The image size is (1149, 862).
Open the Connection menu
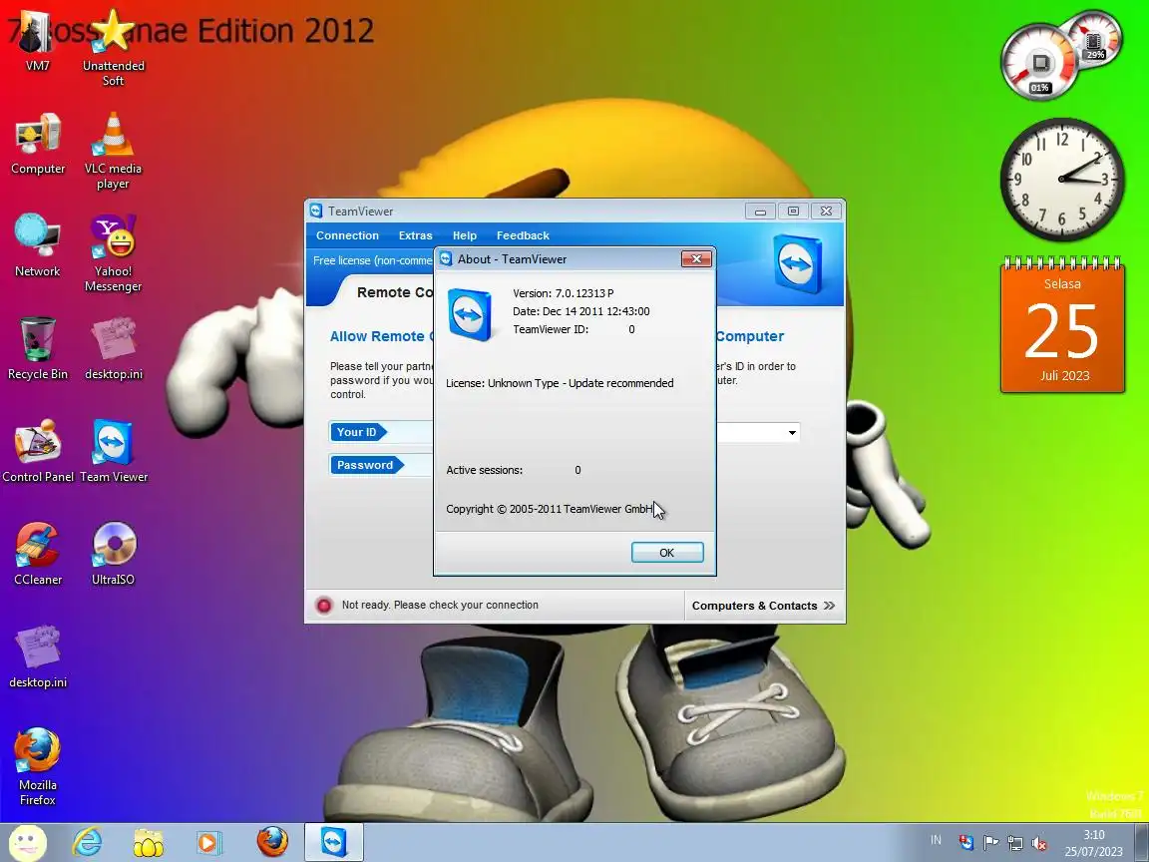tap(347, 235)
